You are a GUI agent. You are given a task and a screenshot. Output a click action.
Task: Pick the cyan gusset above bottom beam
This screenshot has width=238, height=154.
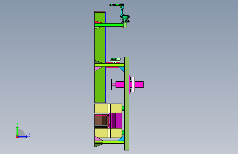click(x=122, y=138)
